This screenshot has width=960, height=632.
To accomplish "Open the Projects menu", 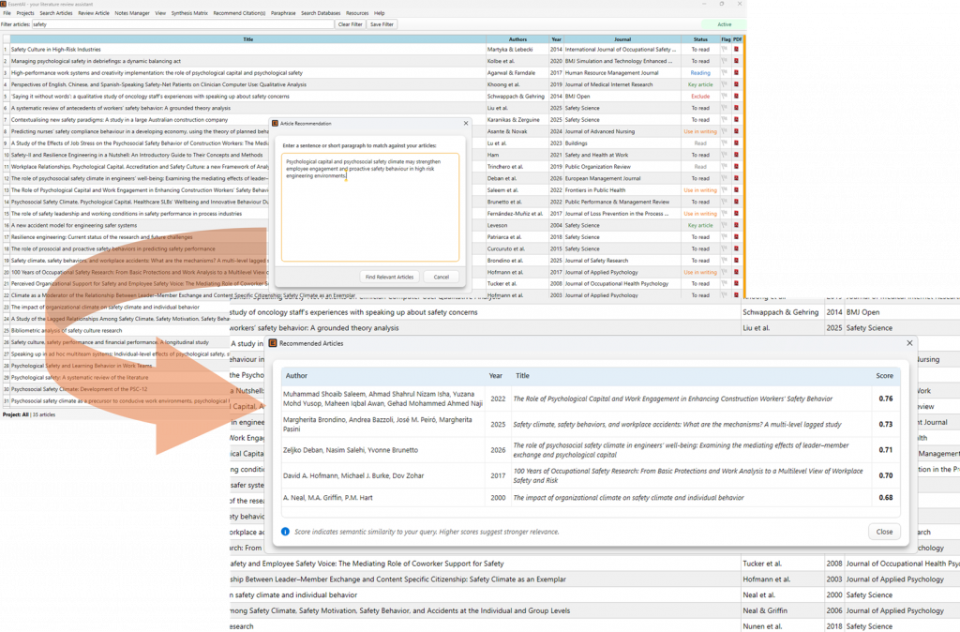I will 25,13.
